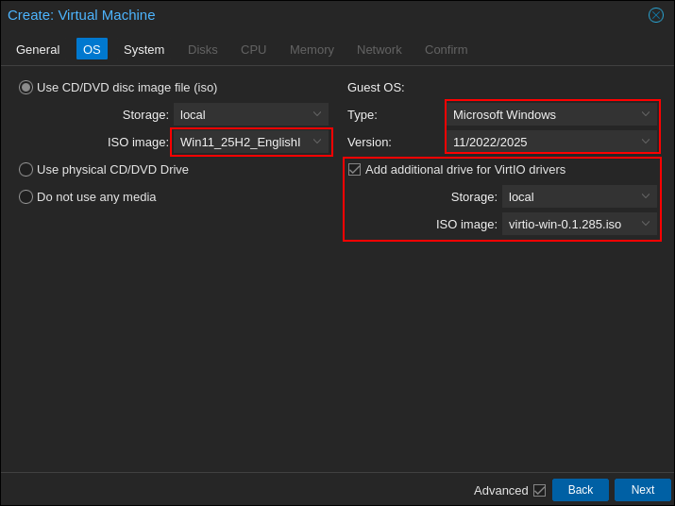Viewport: 675px width, 506px height.
Task: Switch to the Network tab
Action: tap(379, 49)
